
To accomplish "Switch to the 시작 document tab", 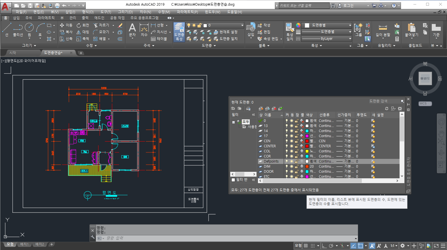I will click(13, 53).
